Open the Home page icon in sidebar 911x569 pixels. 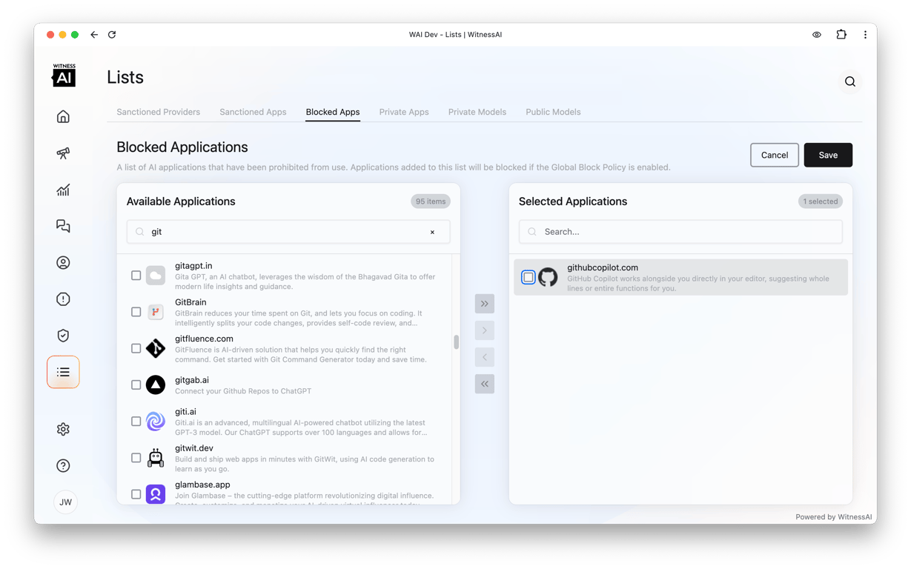point(63,116)
